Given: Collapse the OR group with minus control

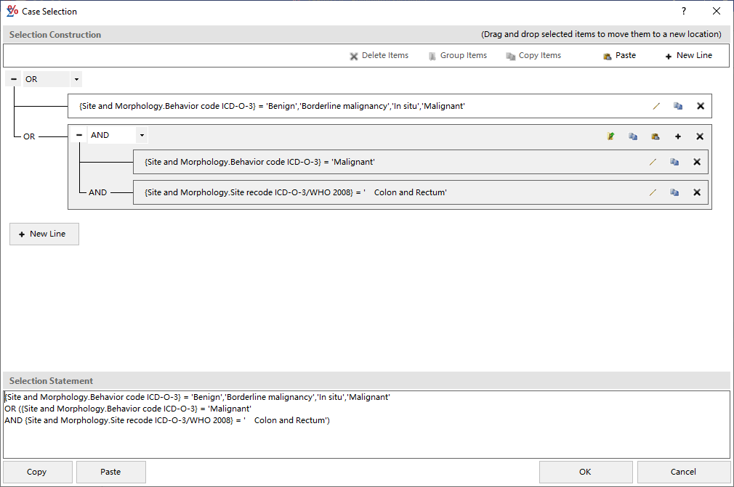Looking at the screenshot, I should tap(12, 78).
